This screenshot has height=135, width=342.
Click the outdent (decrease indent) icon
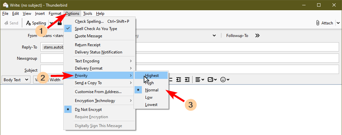(x=179, y=80)
